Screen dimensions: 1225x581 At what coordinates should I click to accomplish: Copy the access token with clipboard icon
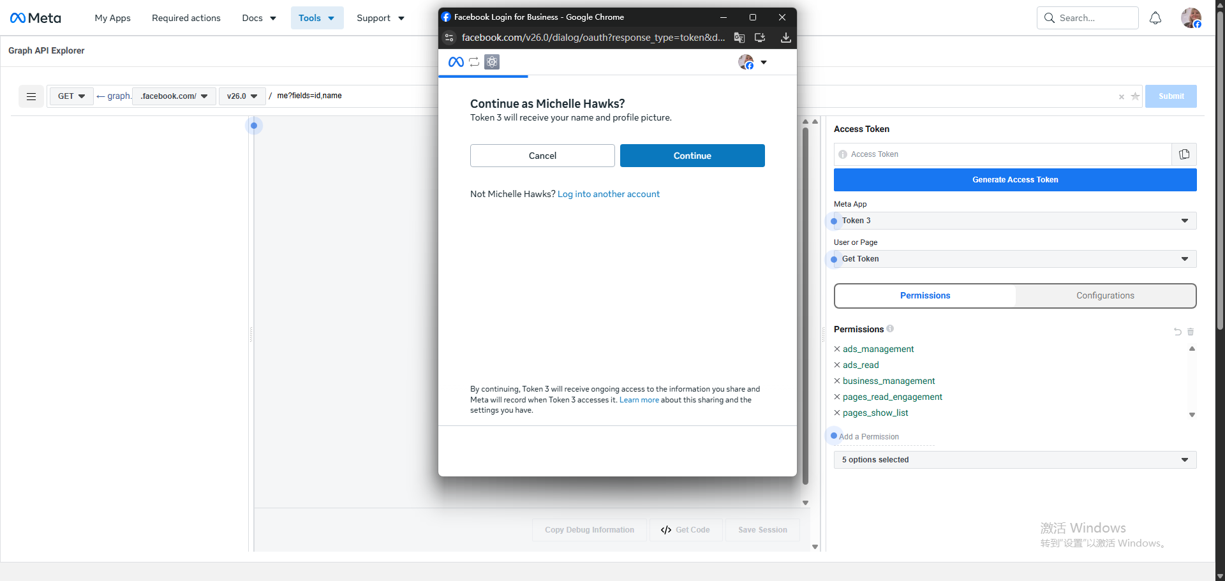pos(1184,154)
